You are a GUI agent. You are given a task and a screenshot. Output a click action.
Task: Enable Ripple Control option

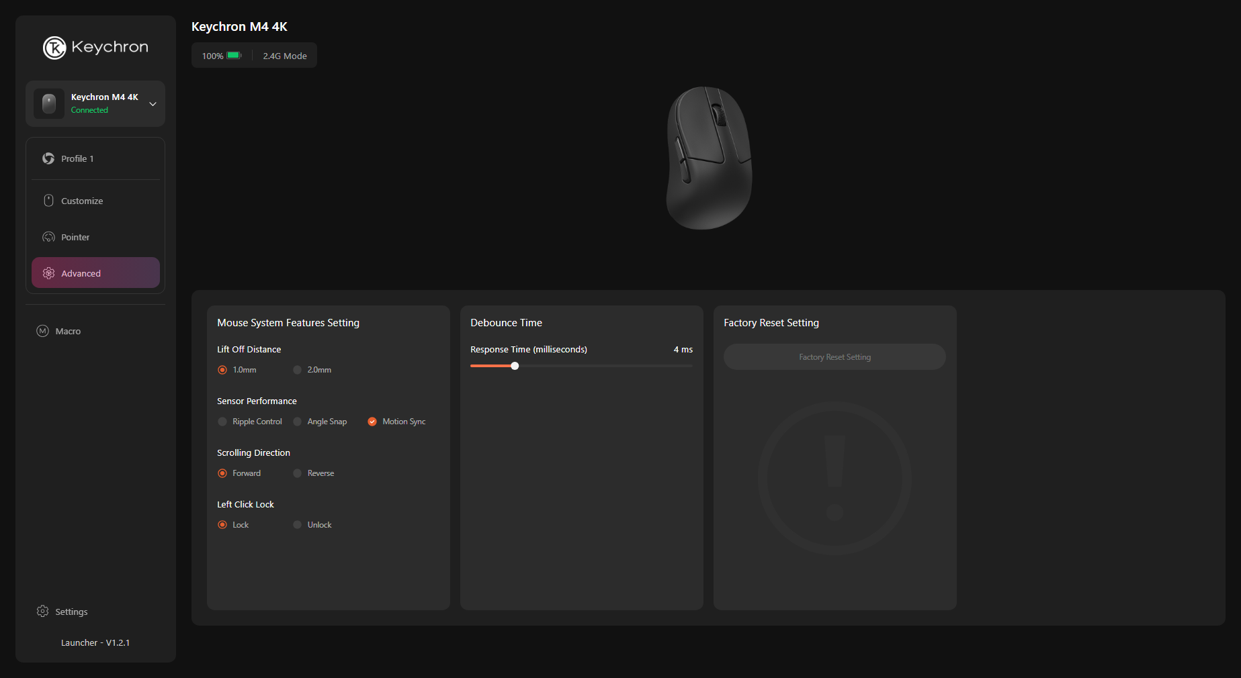(222, 422)
